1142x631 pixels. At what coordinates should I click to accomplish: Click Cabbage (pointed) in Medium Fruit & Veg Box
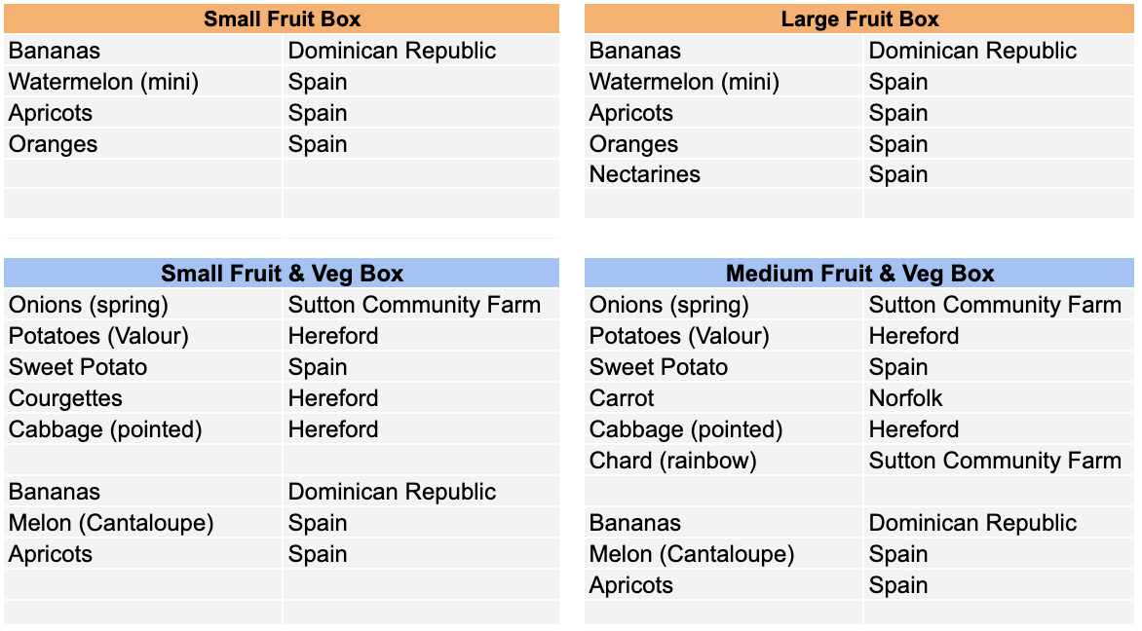point(723,429)
